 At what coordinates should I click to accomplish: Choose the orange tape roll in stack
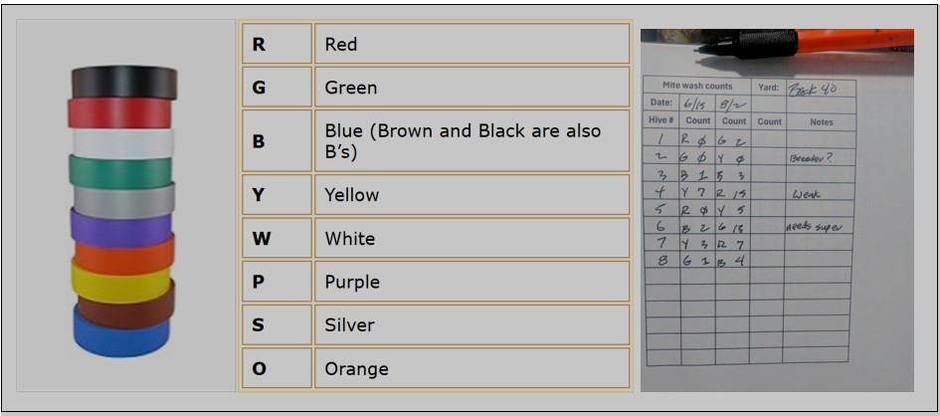pos(122,254)
